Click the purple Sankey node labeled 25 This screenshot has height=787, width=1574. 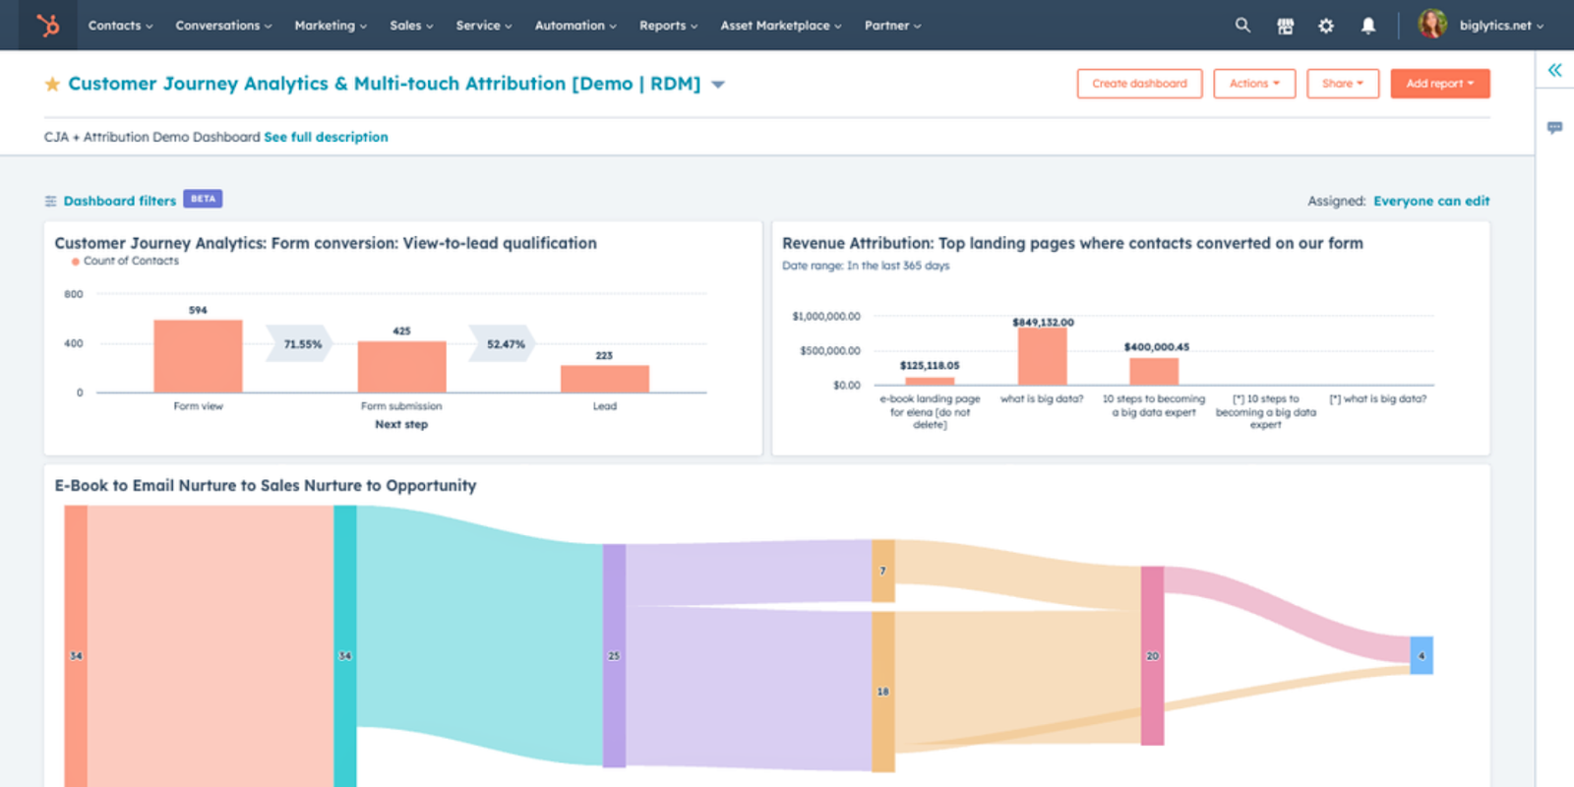click(x=614, y=655)
